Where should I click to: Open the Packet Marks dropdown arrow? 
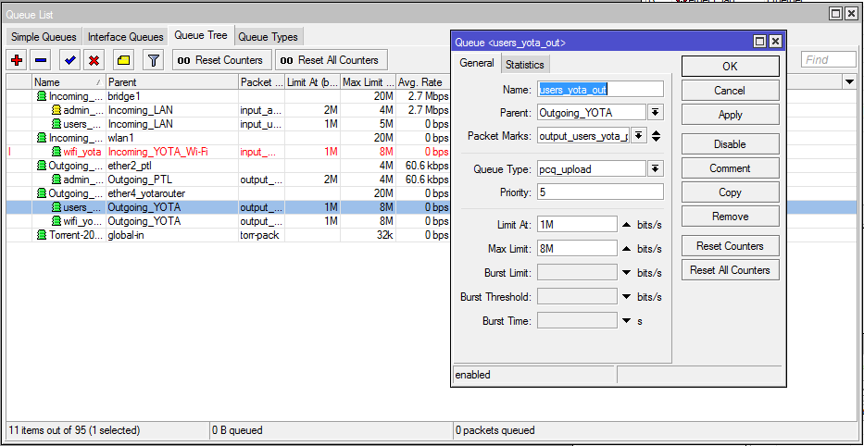639,135
